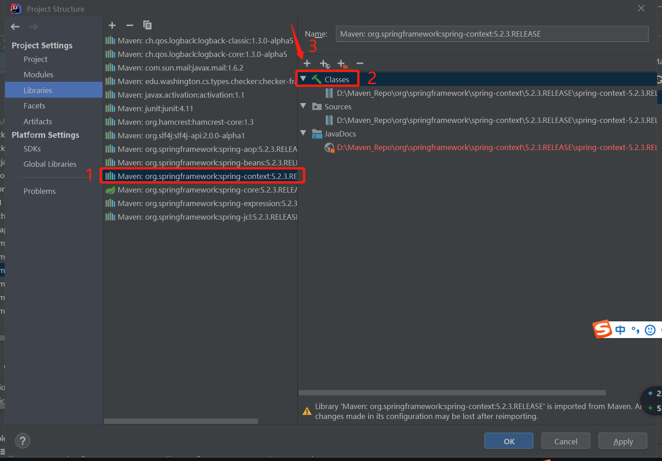Image resolution: width=662 pixels, height=461 pixels.
Task: Click the exclude root icon
Action: [x=342, y=64]
